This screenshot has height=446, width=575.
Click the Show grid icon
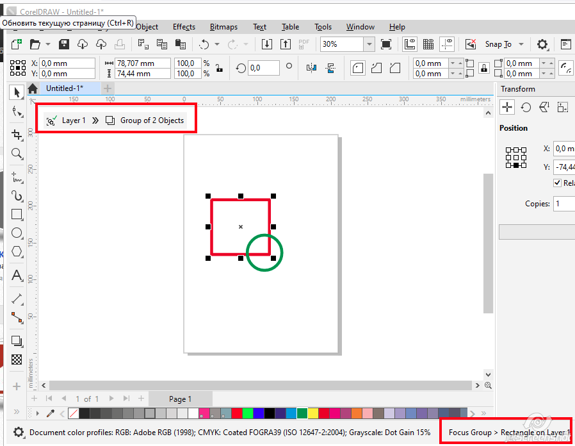(x=428, y=44)
